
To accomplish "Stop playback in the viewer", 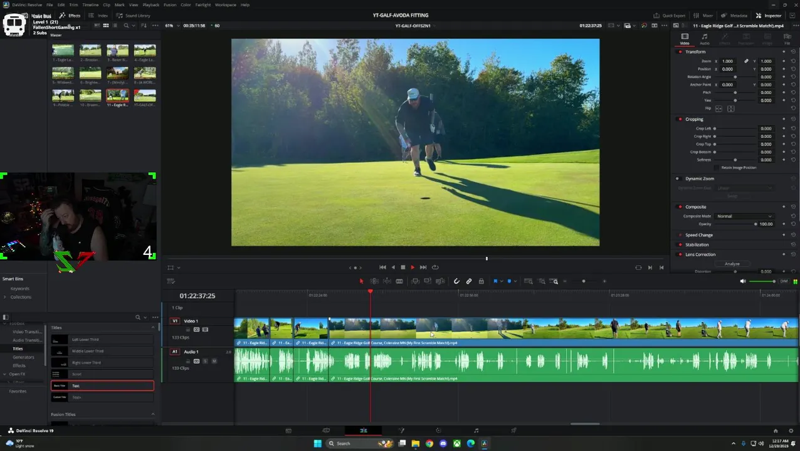I will coord(403,267).
